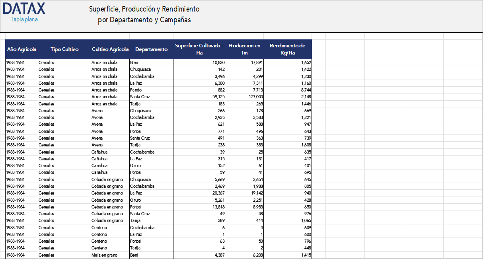Viewport: 483px width, 259px height.
Task: Select the 'Departamento' column header
Action: (151, 49)
